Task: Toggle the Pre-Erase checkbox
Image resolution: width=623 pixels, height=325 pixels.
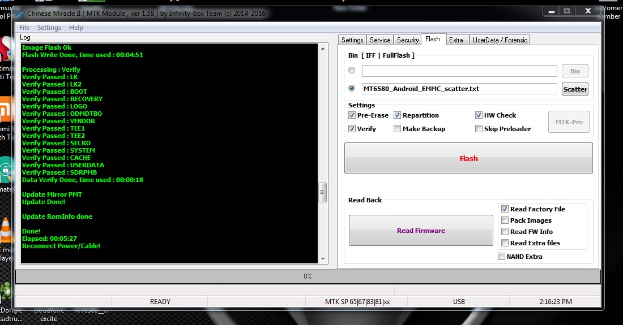Action: [x=352, y=115]
